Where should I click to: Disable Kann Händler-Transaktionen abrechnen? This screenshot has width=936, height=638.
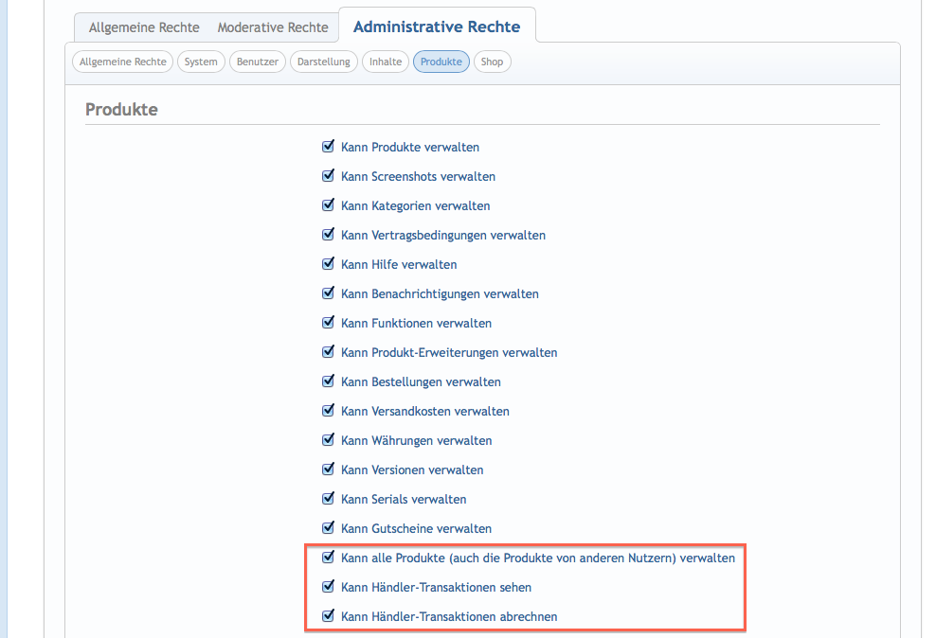pyautogui.click(x=328, y=616)
